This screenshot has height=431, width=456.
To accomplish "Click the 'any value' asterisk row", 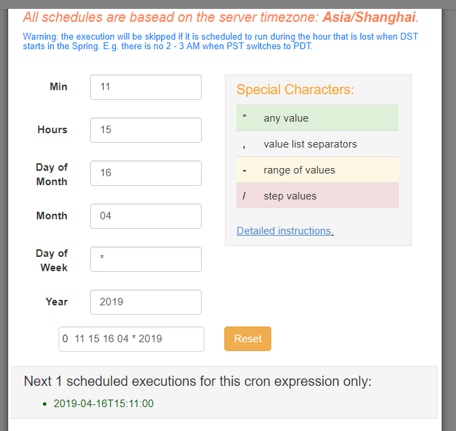I will point(318,118).
